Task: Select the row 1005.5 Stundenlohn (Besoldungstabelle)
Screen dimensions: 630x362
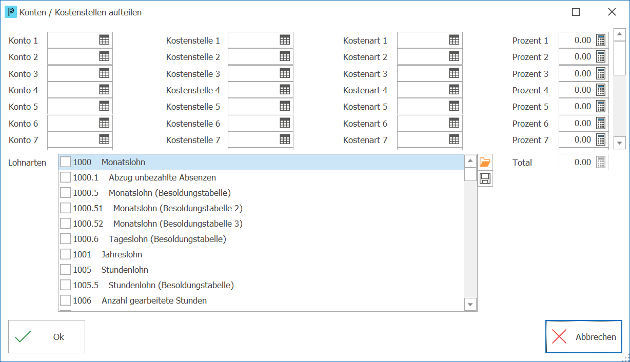Action: tap(262, 285)
